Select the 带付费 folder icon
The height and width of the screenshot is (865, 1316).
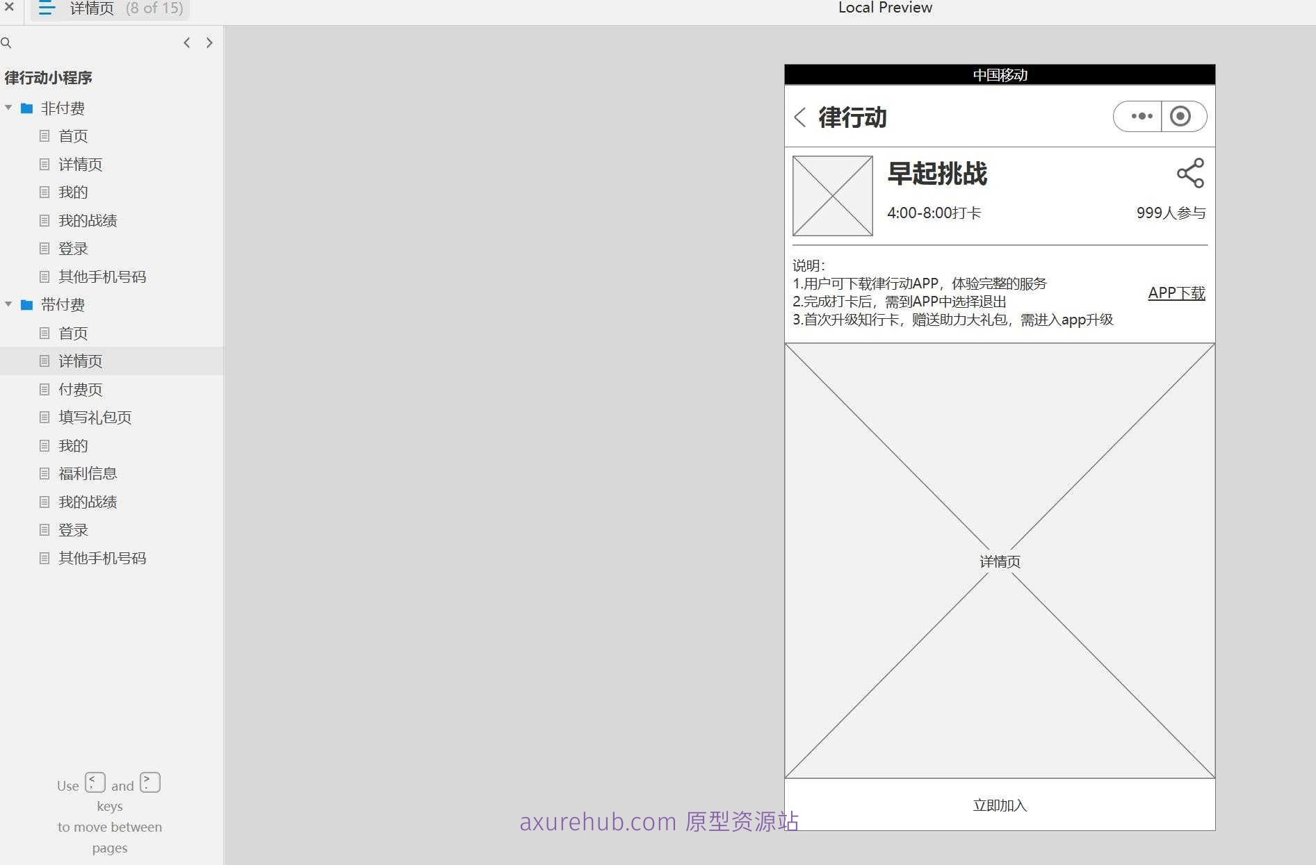click(x=27, y=305)
